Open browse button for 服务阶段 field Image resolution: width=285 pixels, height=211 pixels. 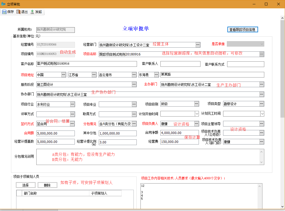pyautogui.click(x=134, y=84)
